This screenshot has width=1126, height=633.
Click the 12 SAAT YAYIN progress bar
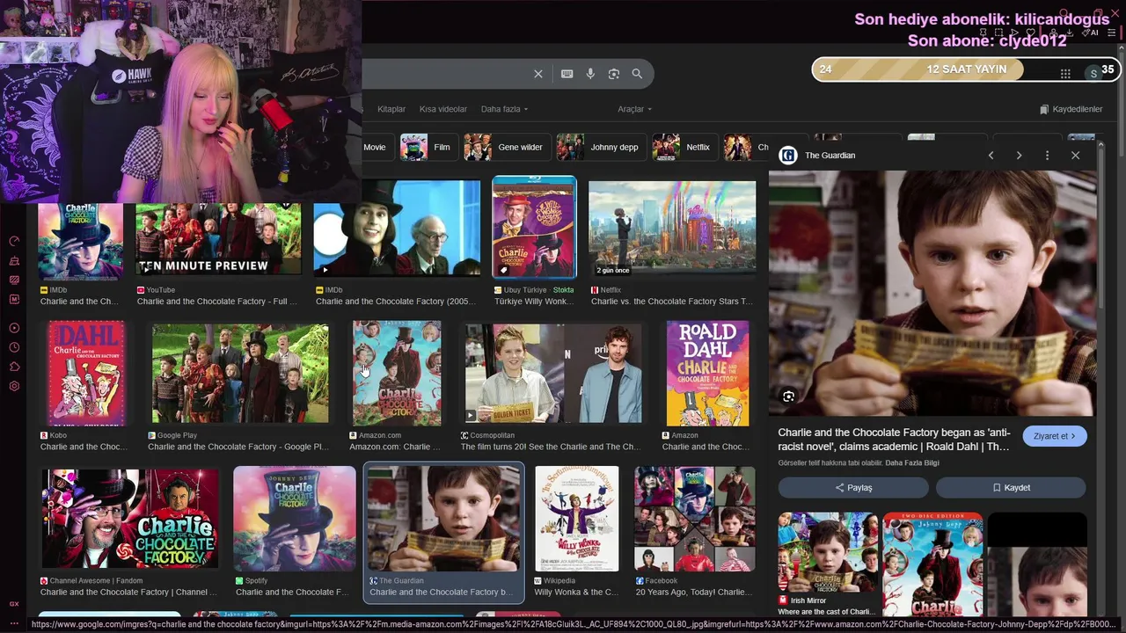pos(966,69)
